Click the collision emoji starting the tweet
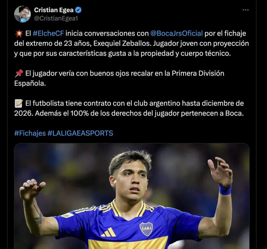This screenshot has height=249, width=267. tap(19, 33)
